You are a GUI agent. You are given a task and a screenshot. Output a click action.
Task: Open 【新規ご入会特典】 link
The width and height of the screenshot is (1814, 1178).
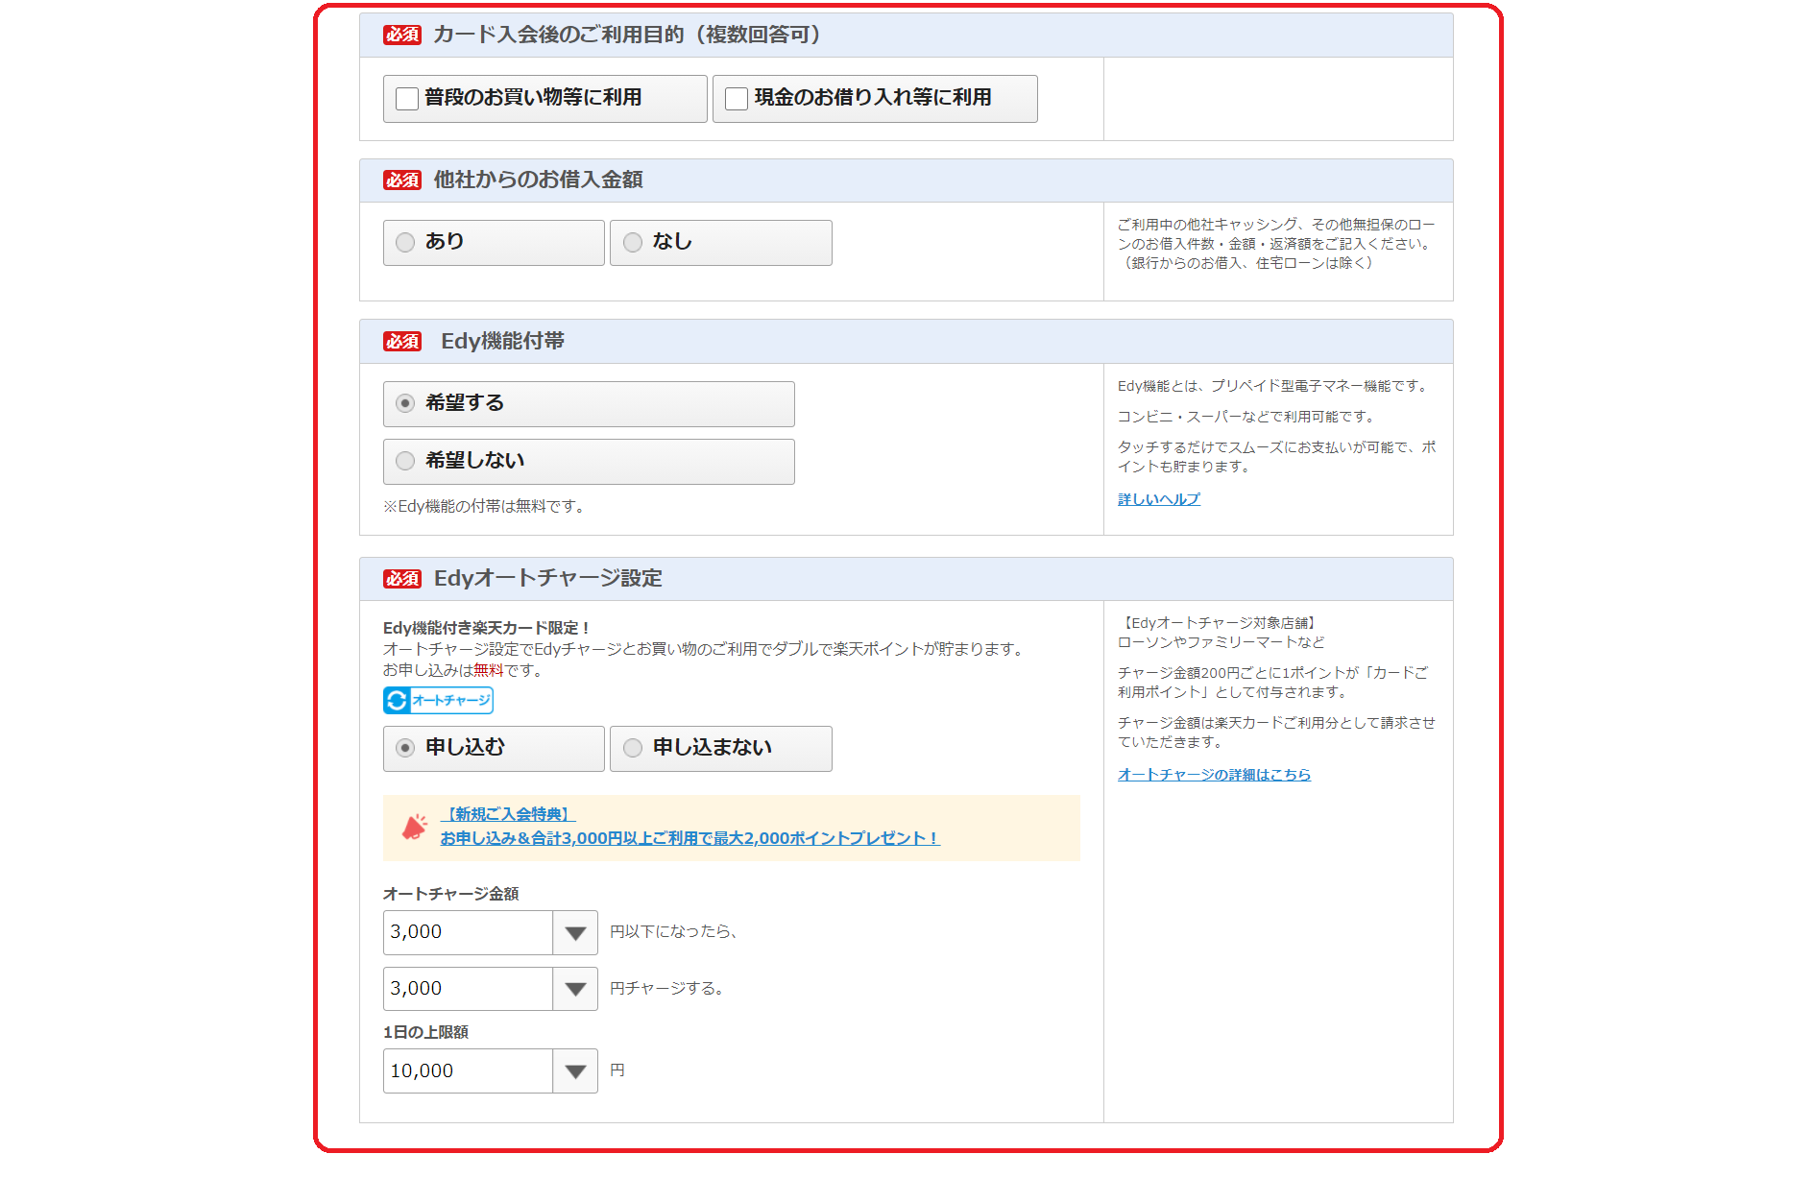click(508, 814)
